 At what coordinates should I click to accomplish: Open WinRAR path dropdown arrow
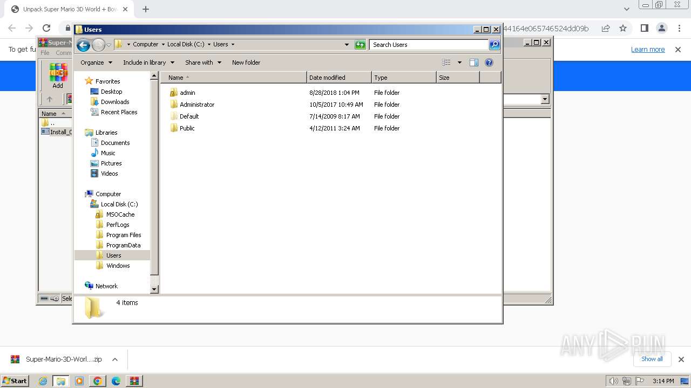point(545,99)
